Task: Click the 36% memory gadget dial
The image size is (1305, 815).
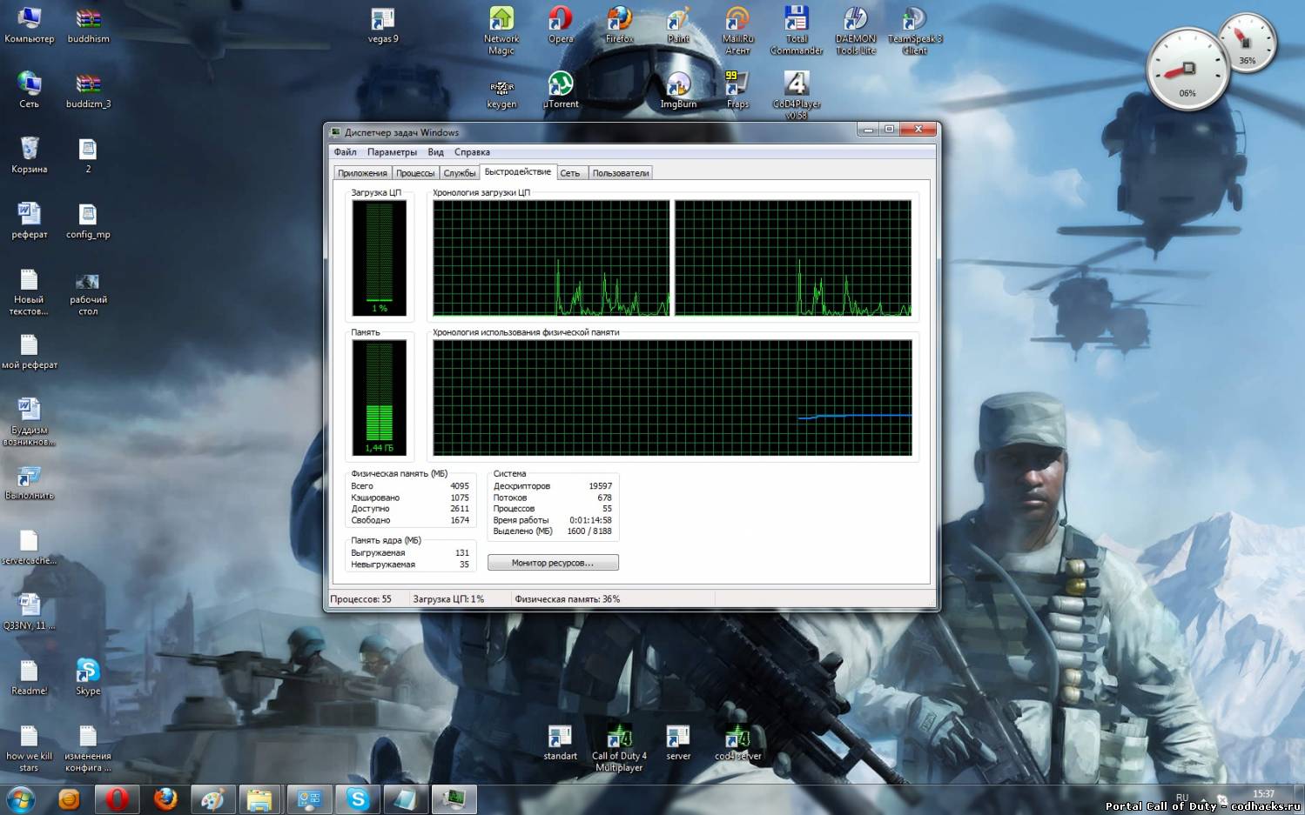Action: click(1248, 42)
